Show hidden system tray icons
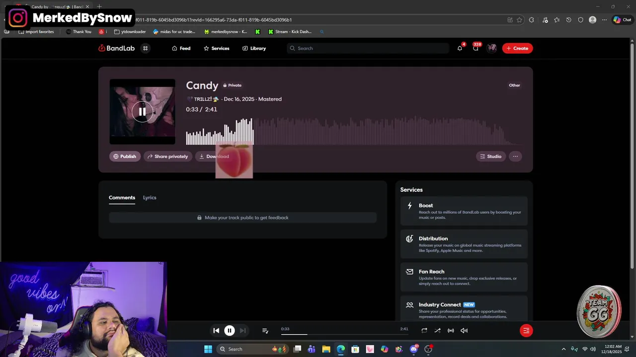Screen dimensions: 636x357 pyautogui.click(x=563, y=349)
